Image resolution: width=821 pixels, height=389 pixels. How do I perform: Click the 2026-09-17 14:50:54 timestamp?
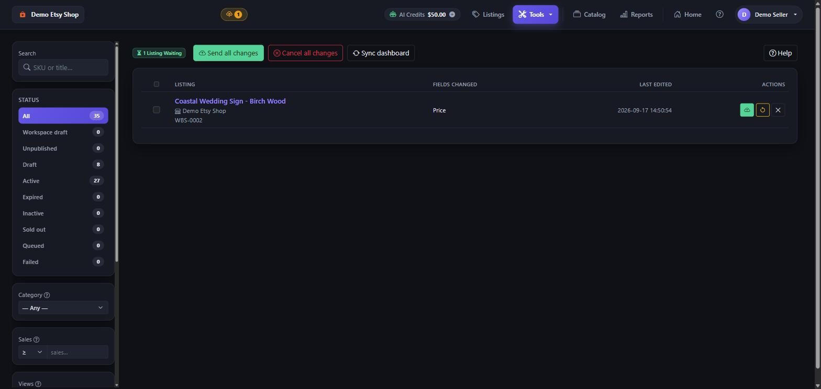click(645, 110)
